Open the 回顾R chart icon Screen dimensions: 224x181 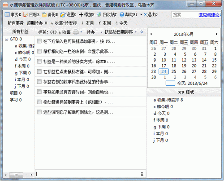[26, 14]
